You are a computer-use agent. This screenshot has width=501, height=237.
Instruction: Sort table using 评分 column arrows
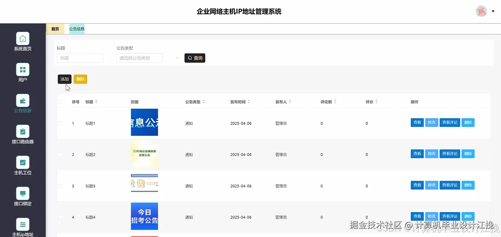(x=376, y=101)
